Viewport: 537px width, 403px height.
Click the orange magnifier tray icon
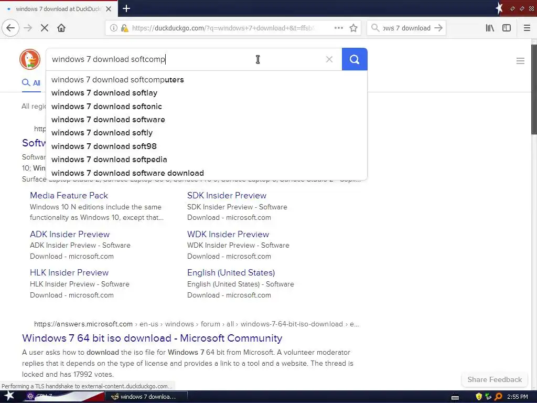pos(498,397)
